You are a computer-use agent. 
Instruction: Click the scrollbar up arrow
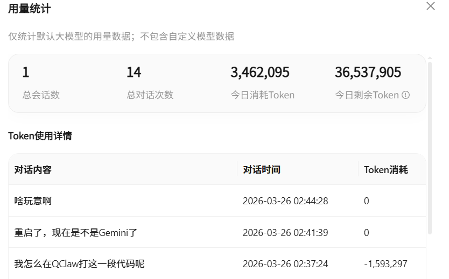pos(430,58)
